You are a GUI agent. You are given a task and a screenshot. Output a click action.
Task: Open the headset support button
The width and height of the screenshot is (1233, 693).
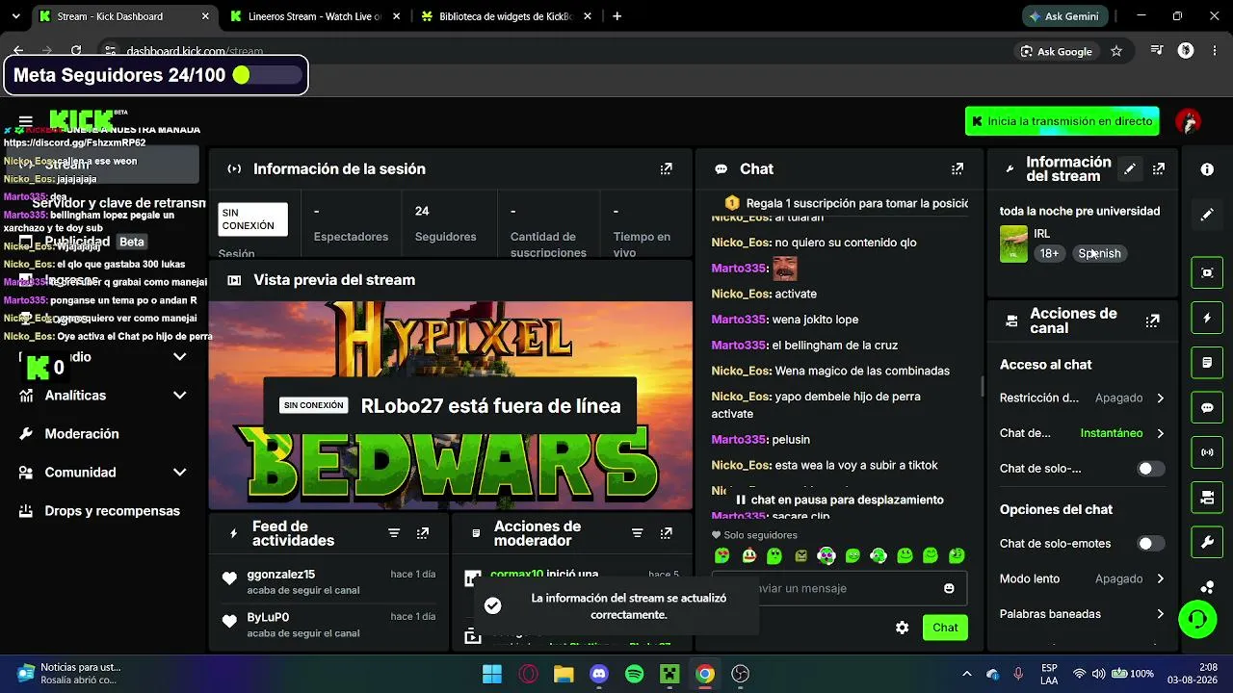tap(1197, 619)
